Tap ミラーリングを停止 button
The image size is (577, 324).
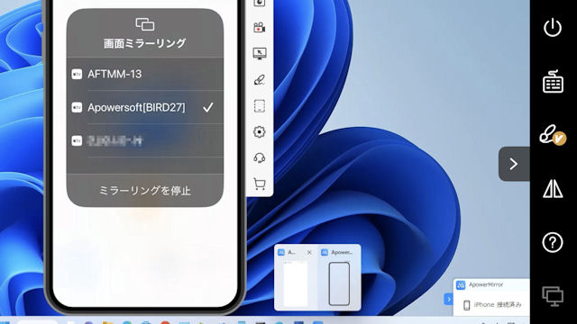pyautogui.click(x=145, y=190)
